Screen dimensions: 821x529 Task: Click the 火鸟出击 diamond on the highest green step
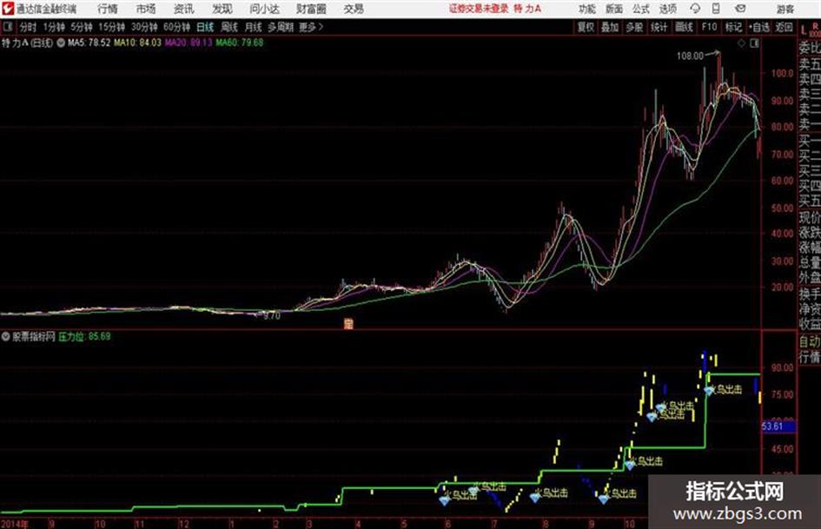pyautogui.click(x=709, y=391)
